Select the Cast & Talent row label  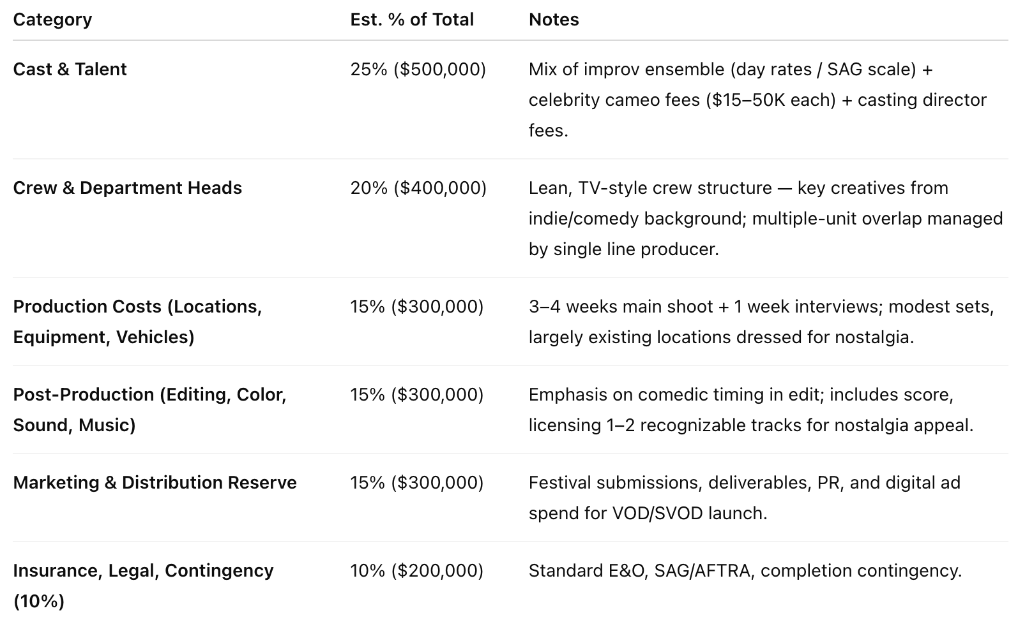click(70, 70)
